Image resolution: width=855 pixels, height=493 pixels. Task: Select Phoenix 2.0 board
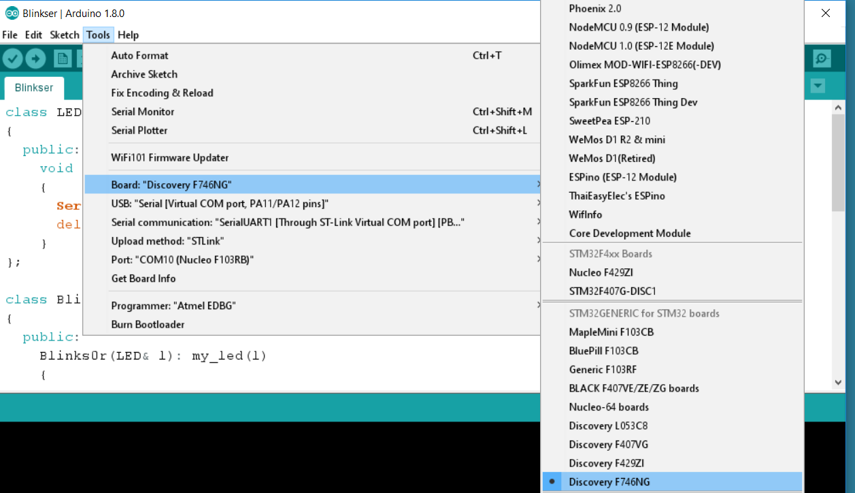672,8
